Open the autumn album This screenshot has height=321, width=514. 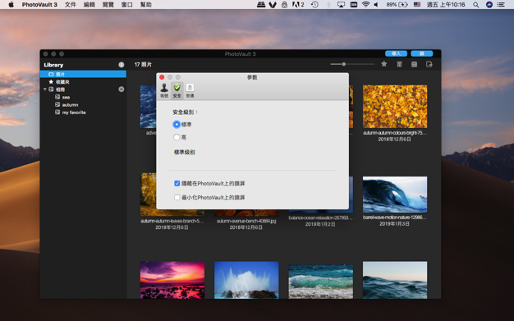pos(70,104)
